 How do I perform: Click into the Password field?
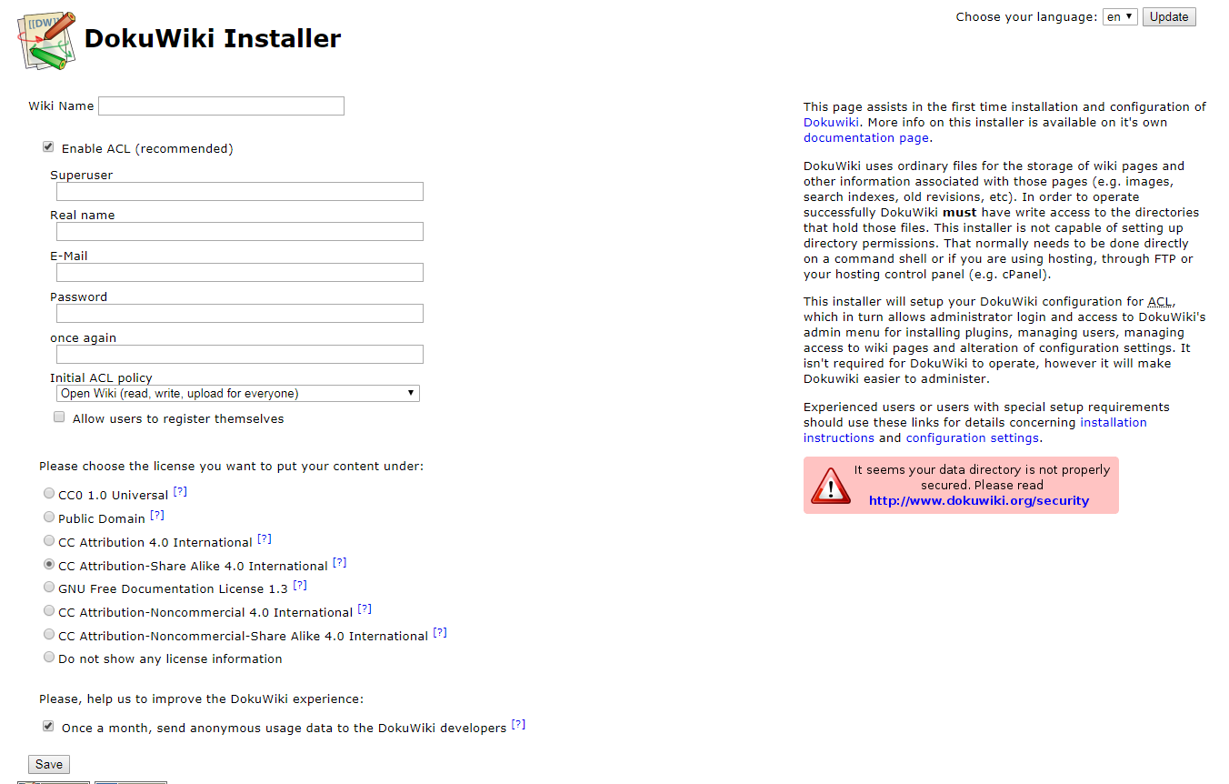[240, 313]
